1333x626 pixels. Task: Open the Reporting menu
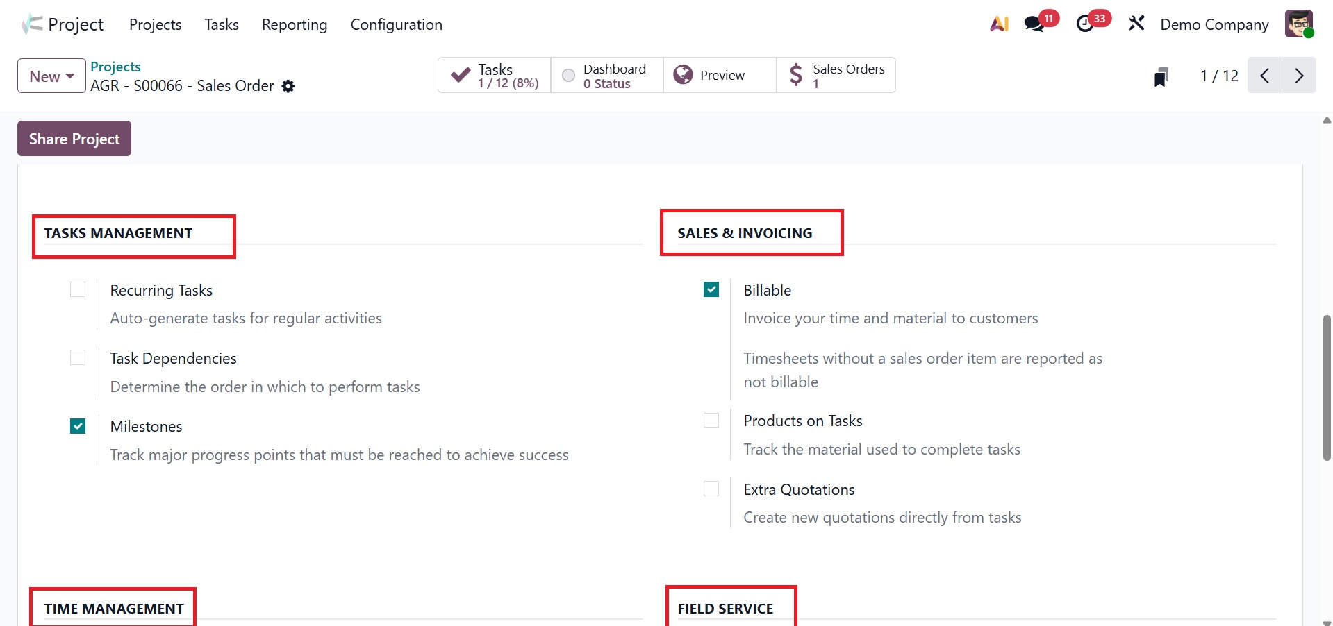coord(295,25)
